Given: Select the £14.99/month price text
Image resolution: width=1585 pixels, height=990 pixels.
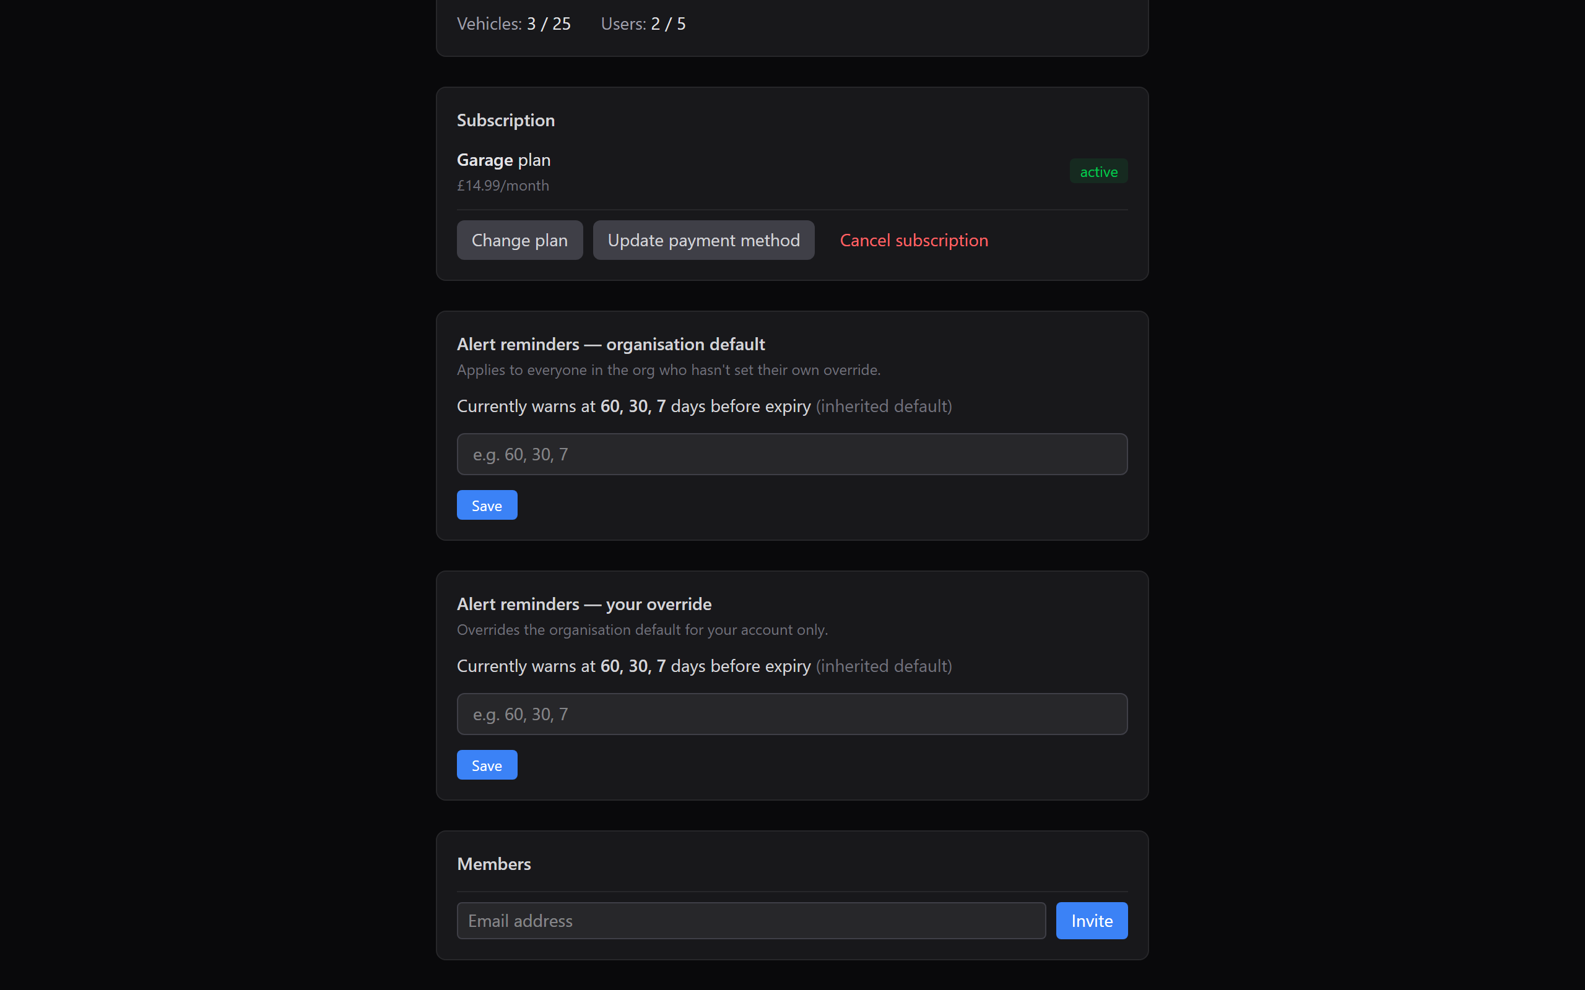Looking at the screenshot, I should point(502,185).
